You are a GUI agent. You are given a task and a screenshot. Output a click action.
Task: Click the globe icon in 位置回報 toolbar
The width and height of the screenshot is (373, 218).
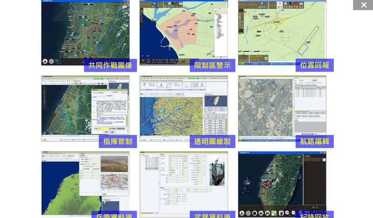(262, 4)
